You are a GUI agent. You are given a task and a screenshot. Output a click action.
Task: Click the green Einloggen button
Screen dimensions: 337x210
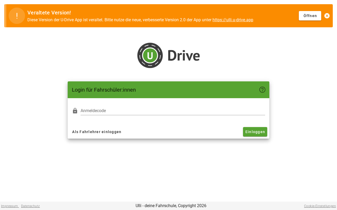point(255,132)
